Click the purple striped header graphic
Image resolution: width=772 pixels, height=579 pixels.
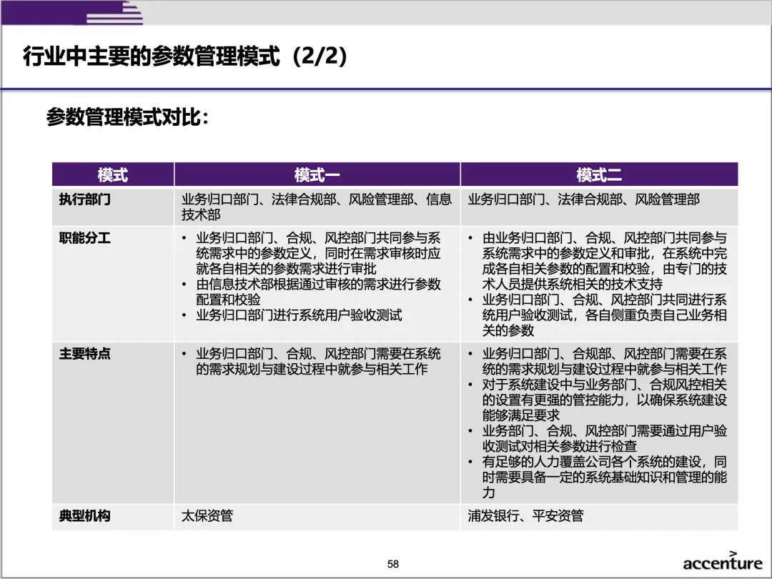[72, 12]
